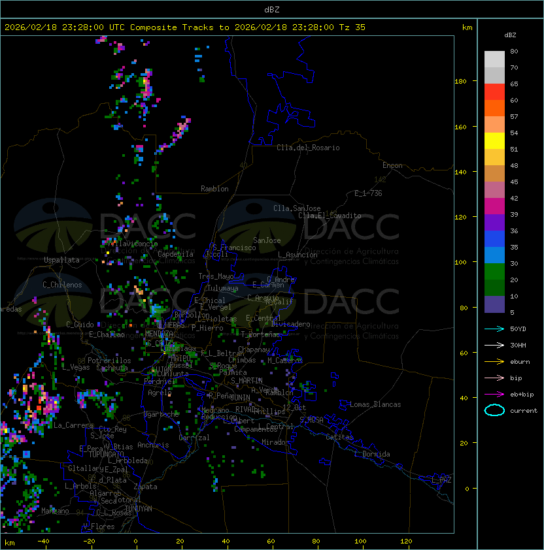Select the light gray 80 dBZ swatch
Screen dimensions: 544x550
494,59
